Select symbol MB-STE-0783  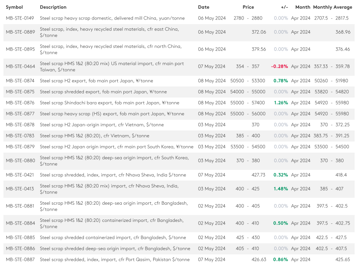pos(20,136)
